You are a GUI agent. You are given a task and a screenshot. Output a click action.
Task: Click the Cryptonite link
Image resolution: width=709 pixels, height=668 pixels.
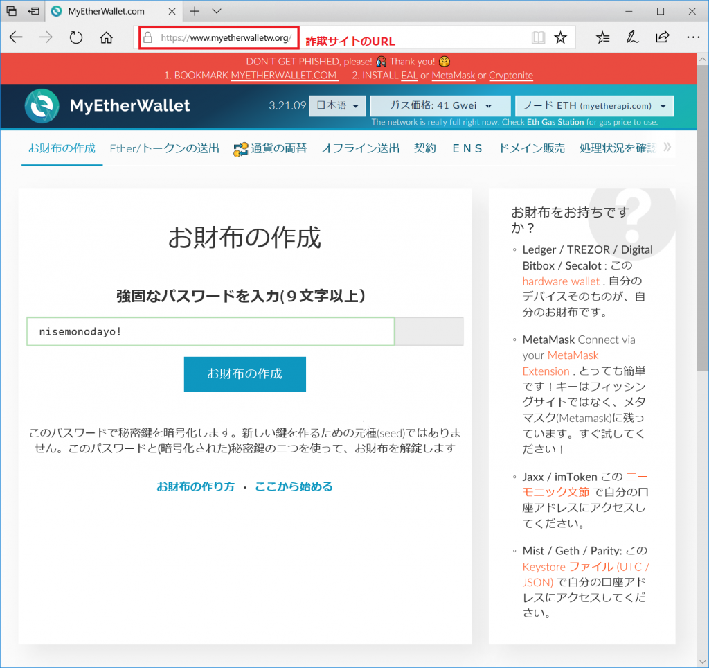tap(511, 75)
